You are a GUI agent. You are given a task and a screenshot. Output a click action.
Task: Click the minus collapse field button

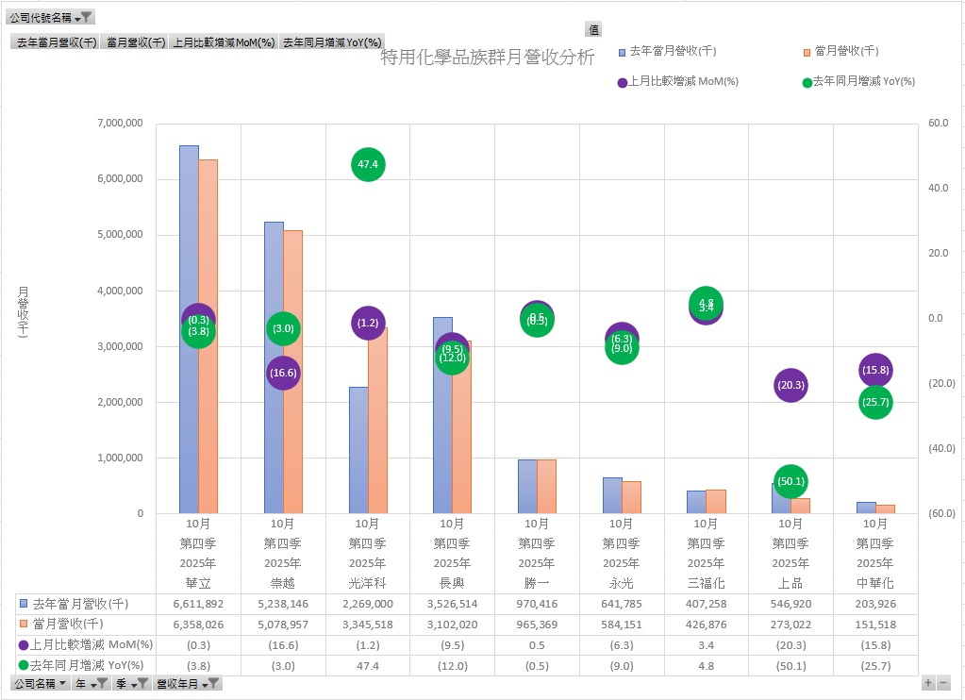[943, 682]
